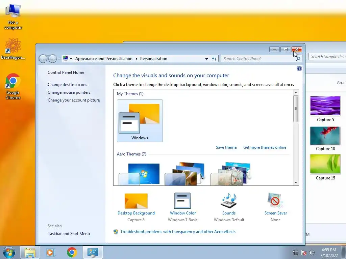Image resolution: width=346 pixels, height=259 pixels.
Task: Click the breadcrumb arrow after Appearance and Personalization
Action: click(137, 59)
